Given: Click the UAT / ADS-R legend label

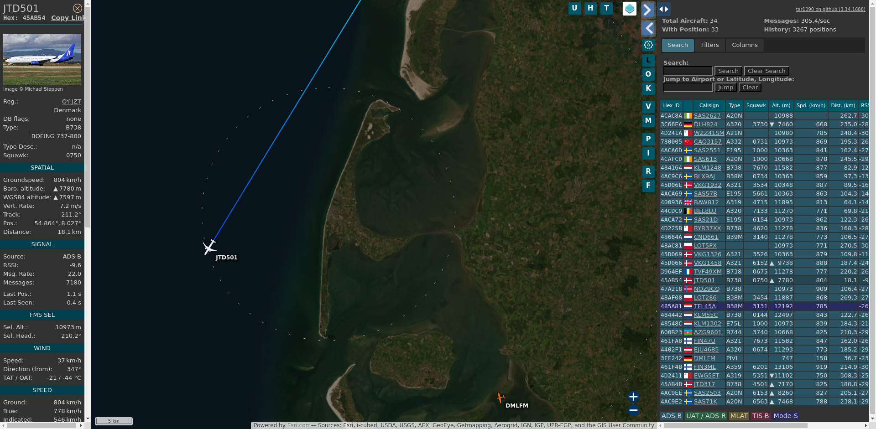Looking at the screenshot, I should [705, 416].
